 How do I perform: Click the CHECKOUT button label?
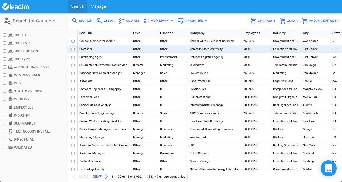[267, 21]
